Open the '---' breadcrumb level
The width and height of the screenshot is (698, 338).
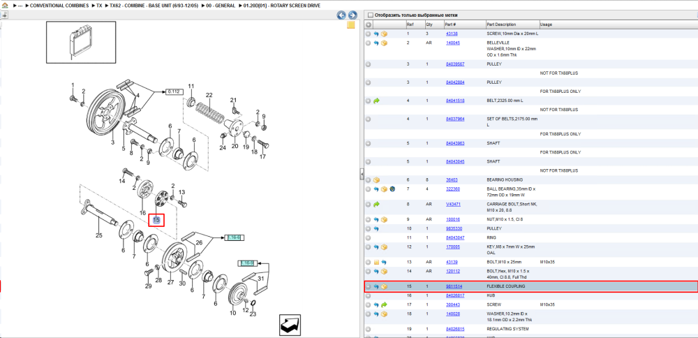pyautogui.click(x=20, y=6)
